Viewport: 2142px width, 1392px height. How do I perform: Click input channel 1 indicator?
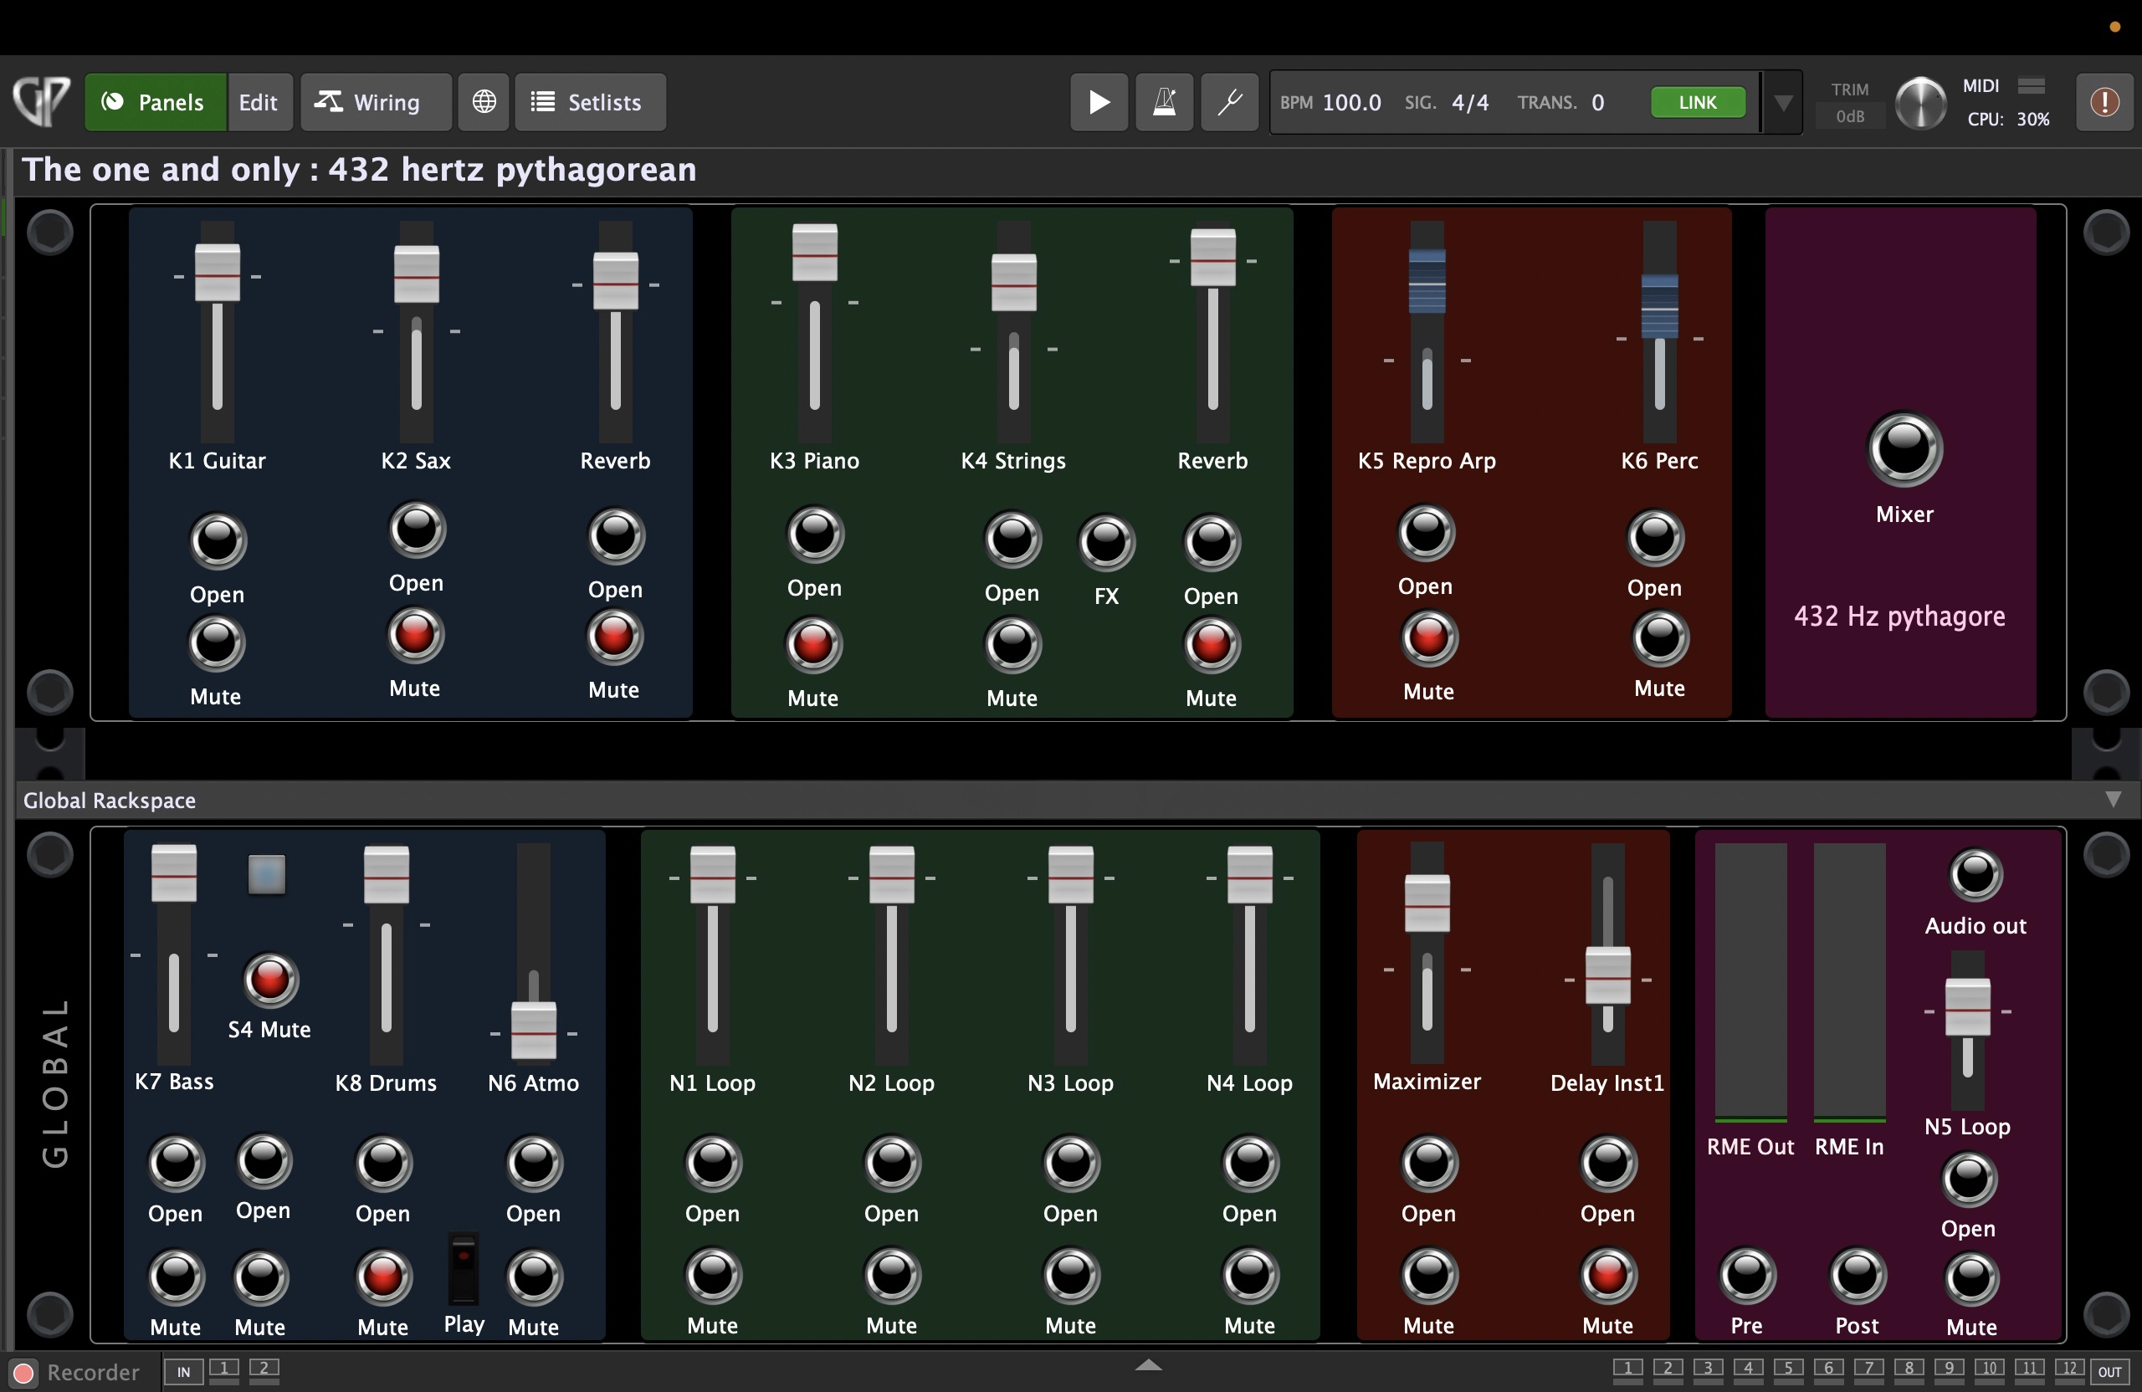click(224, 1370)
